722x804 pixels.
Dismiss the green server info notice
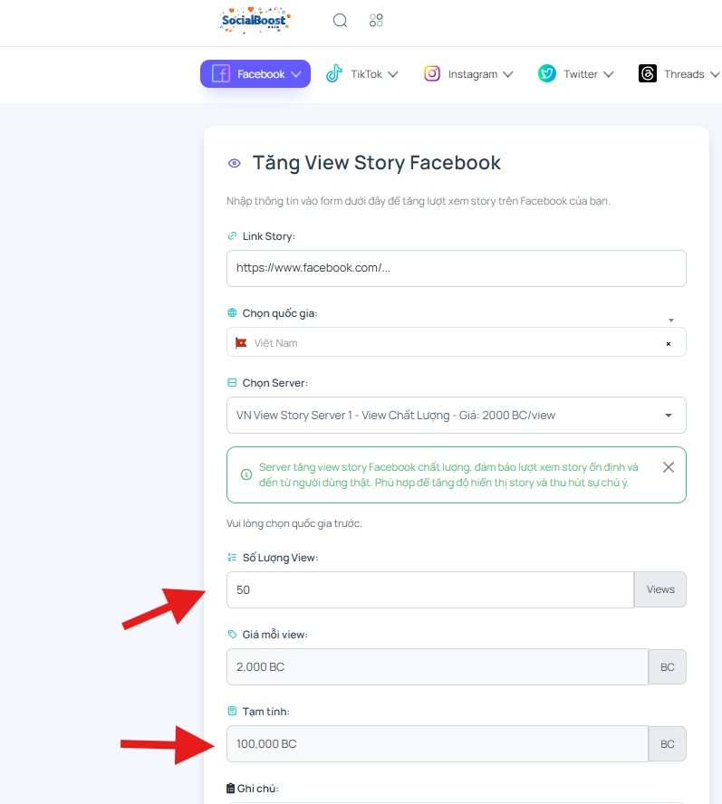669,467
